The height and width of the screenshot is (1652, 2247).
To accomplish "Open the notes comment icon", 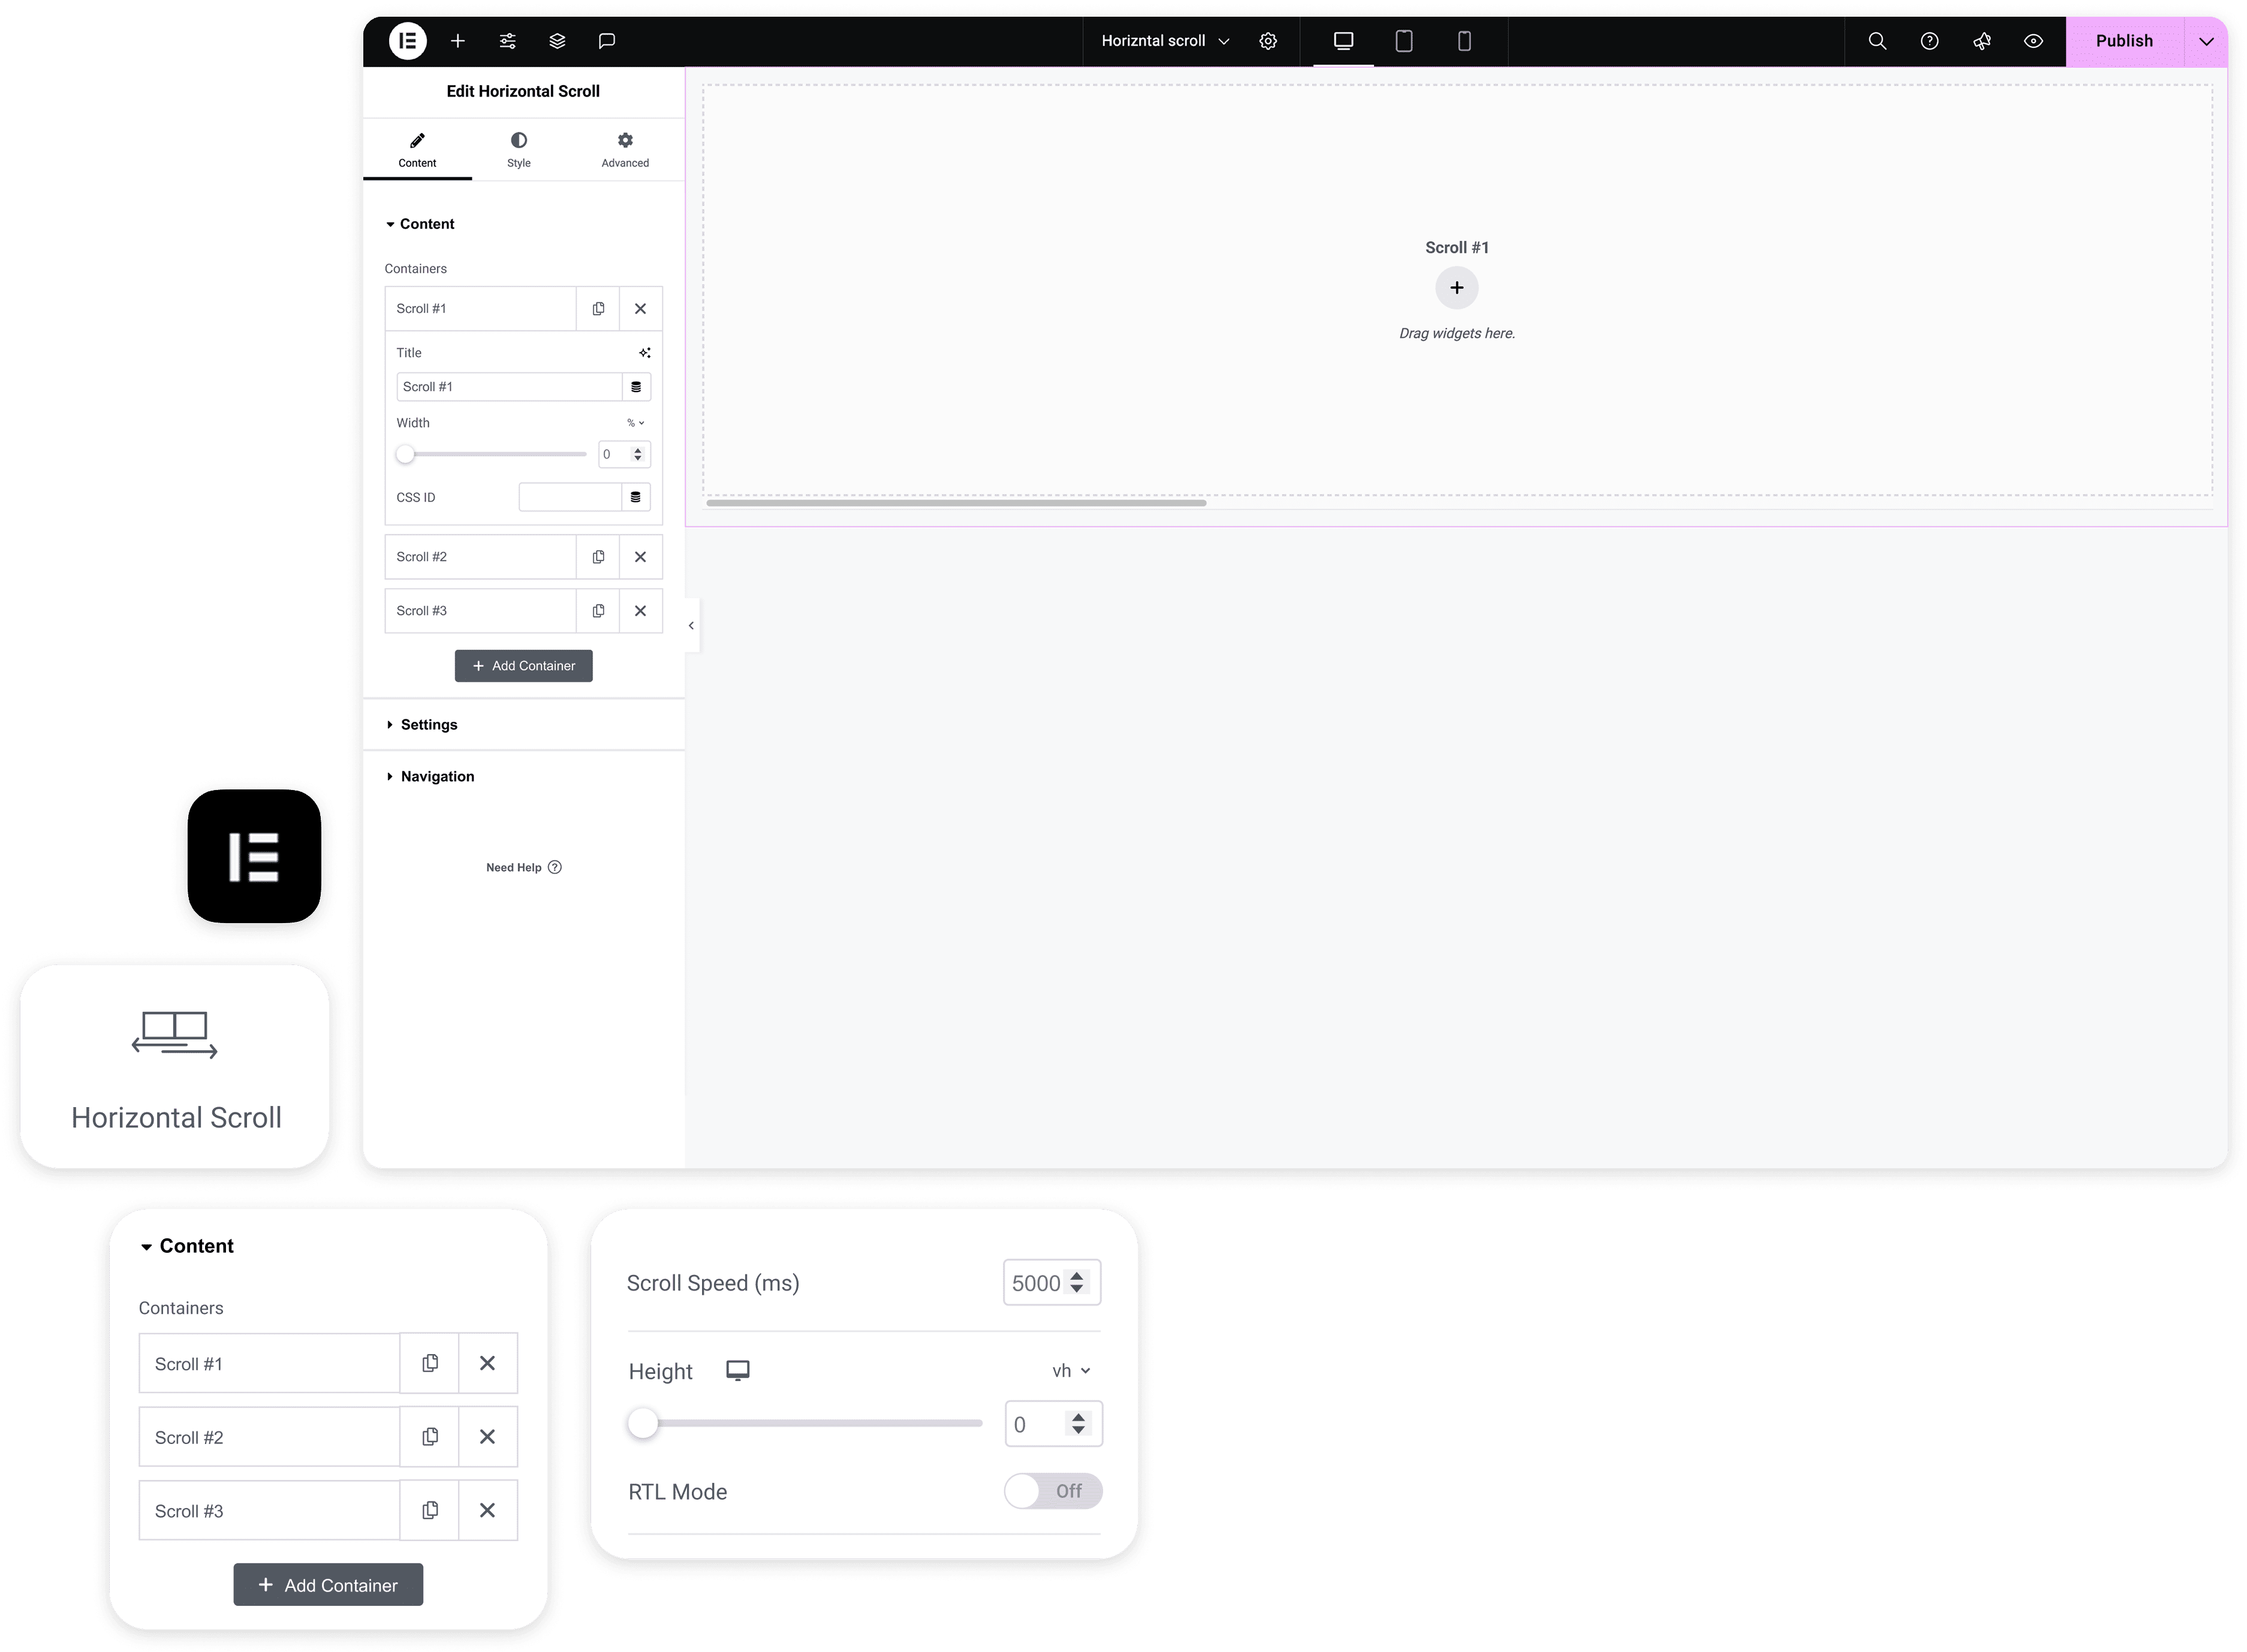I will pos(607,41).
